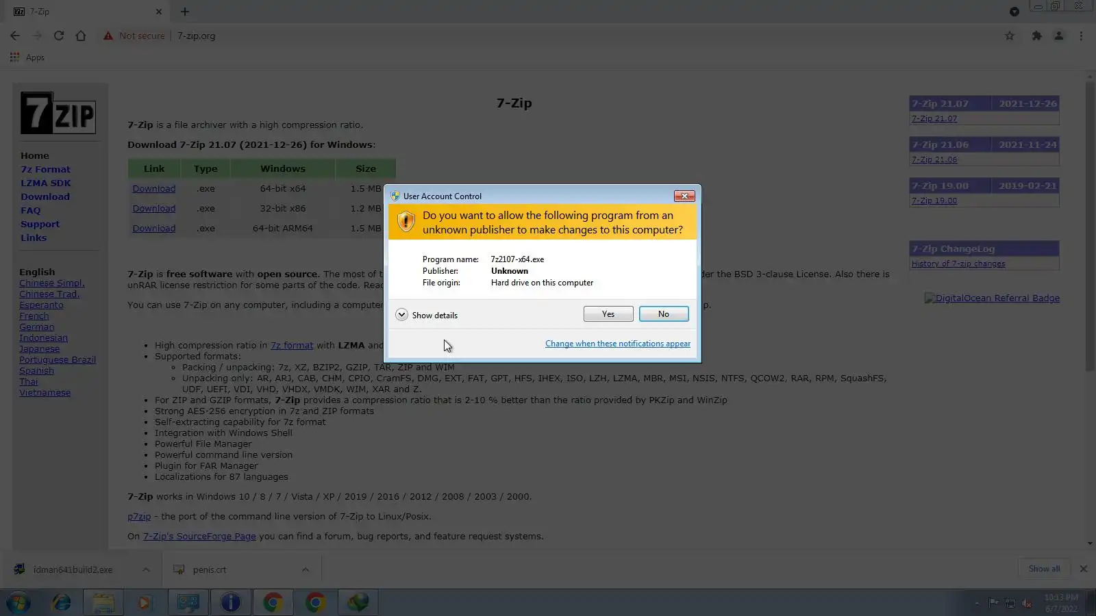Download the 64-bit x64 installer
The image size is (1096, 616).
coord(154,189)
